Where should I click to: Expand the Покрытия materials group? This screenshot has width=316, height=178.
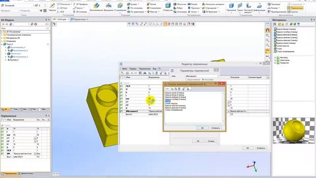275,63
